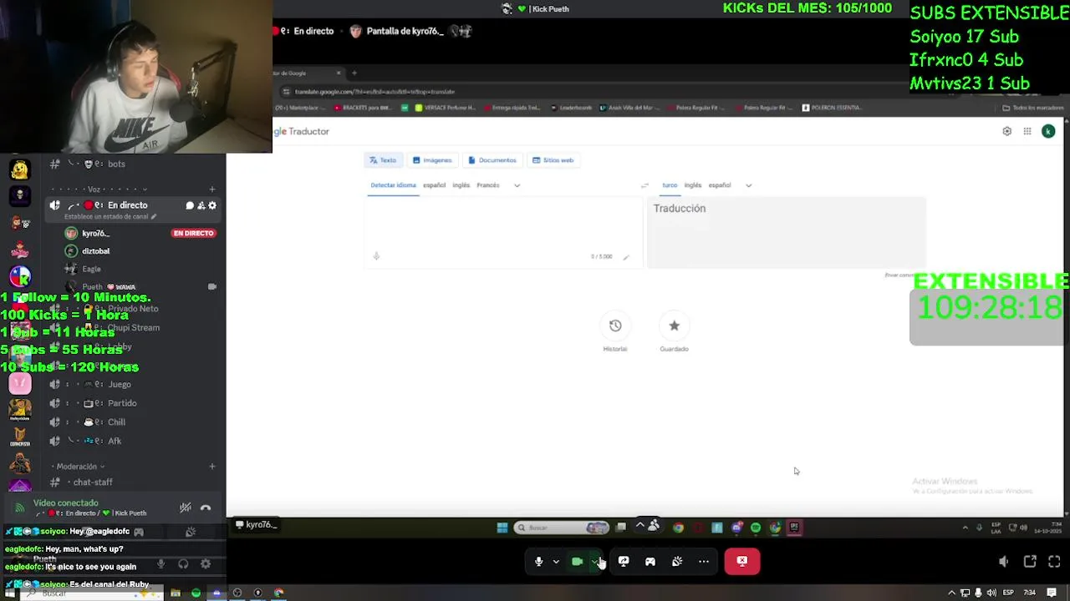Open more options ellipsis in stream bar

click(704, 562)
